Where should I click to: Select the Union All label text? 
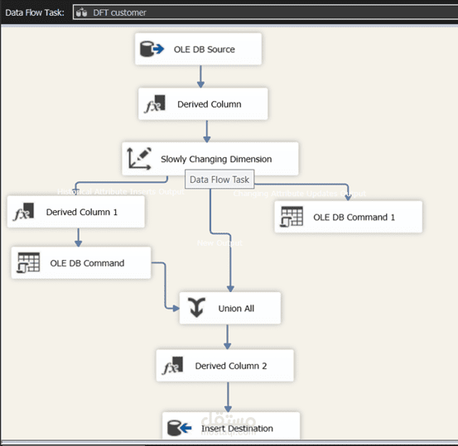(x=236, y=309)
